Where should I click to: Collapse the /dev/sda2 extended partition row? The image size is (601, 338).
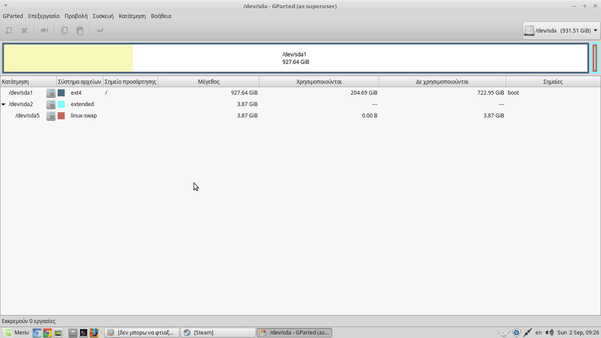pyautogui.click(x=4, y=104)
